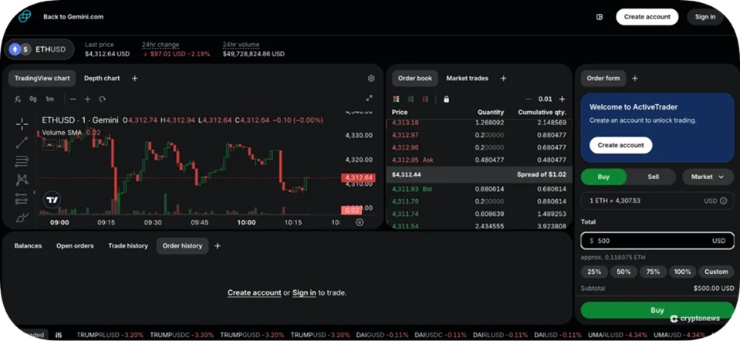The image size is (740, 341).
Task: Add a new tab to chart panel
Action: (x=134, y=78)
